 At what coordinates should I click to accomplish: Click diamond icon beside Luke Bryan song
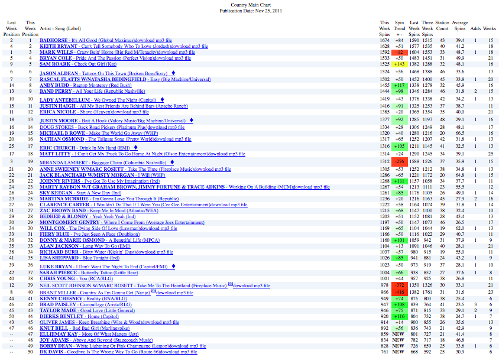[x=173, y=267]
